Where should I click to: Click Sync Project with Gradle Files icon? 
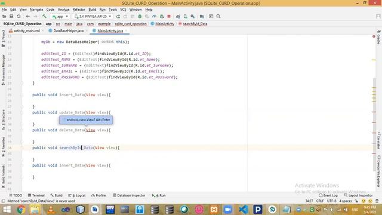pyautogui.click(x=178, y=16)
